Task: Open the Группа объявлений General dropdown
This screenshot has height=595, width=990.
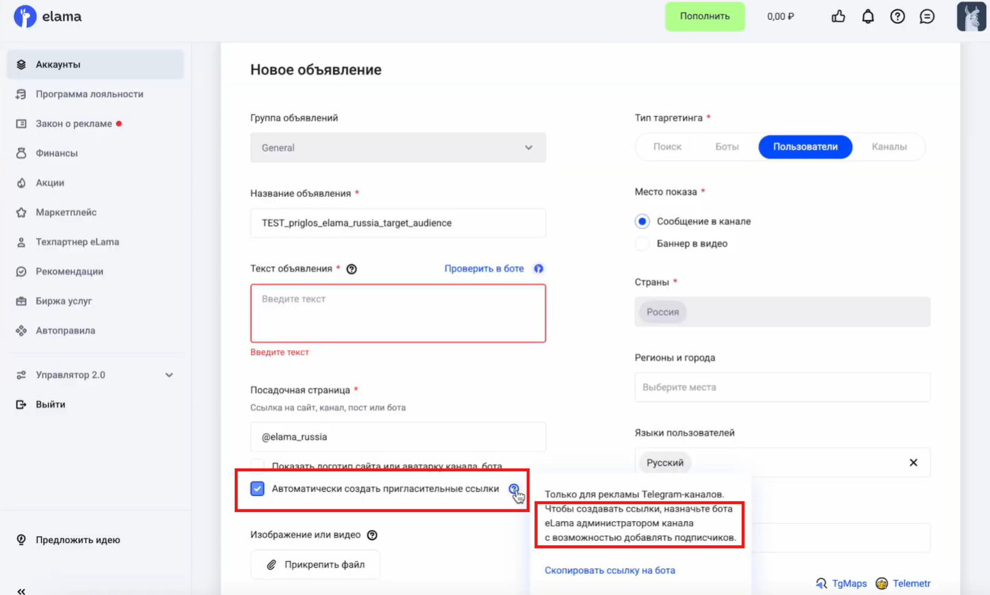Action: 398,148
